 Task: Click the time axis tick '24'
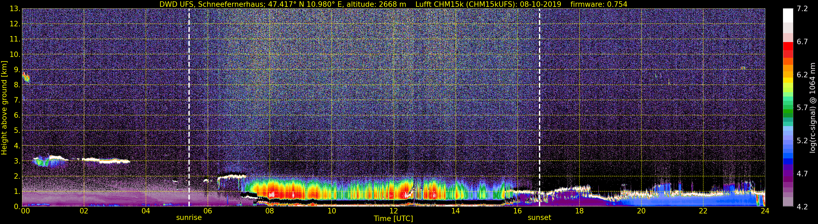765,211
